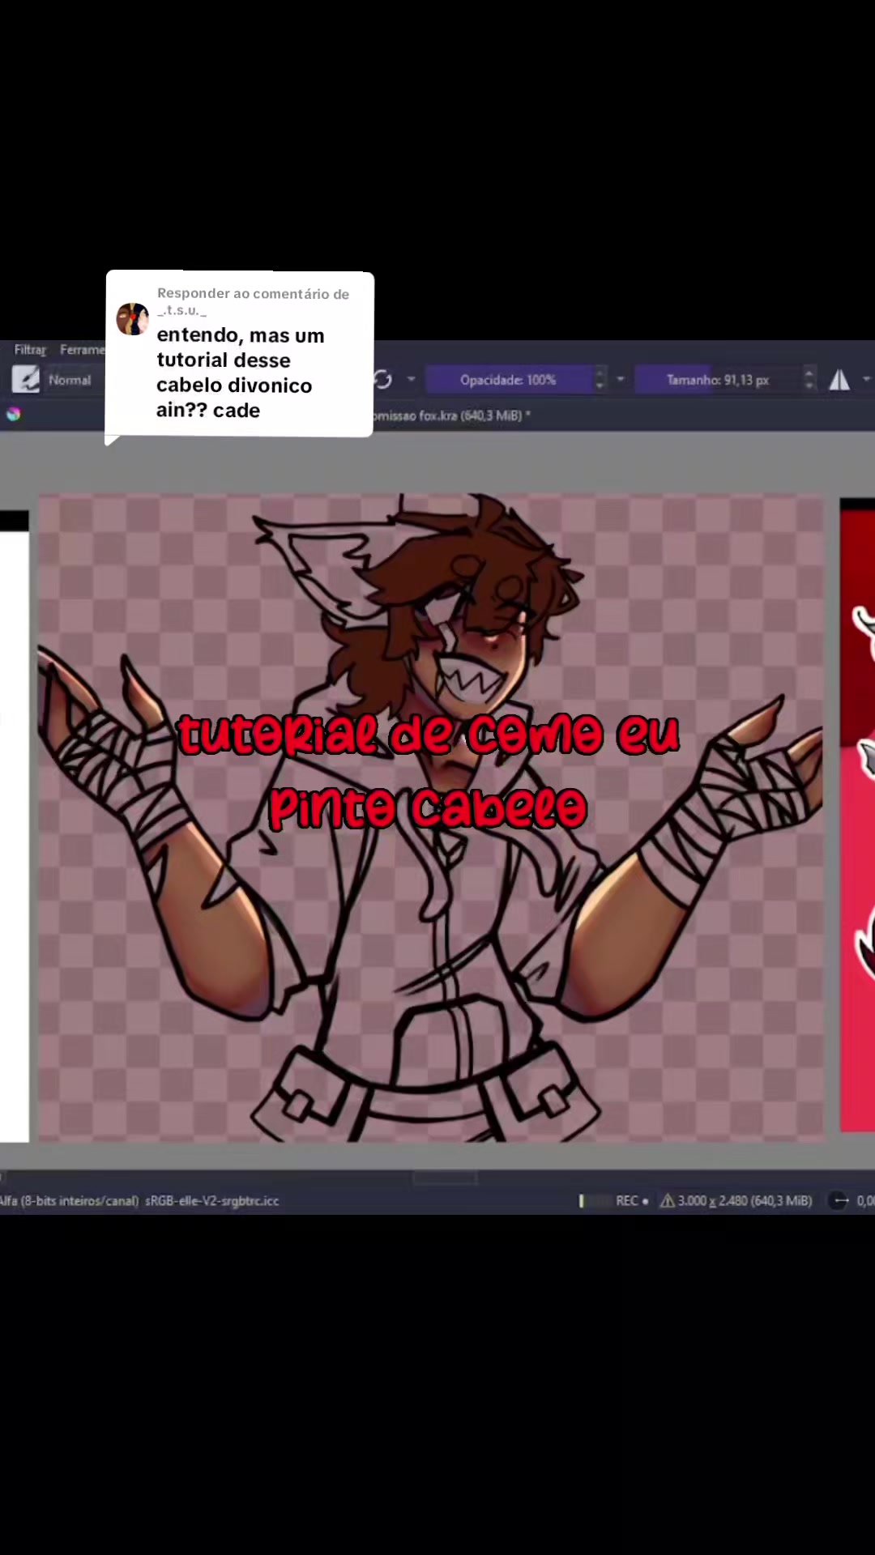875x1555 pixels.
Task: Click the REC indicator in status bar
Action: 632,1200
